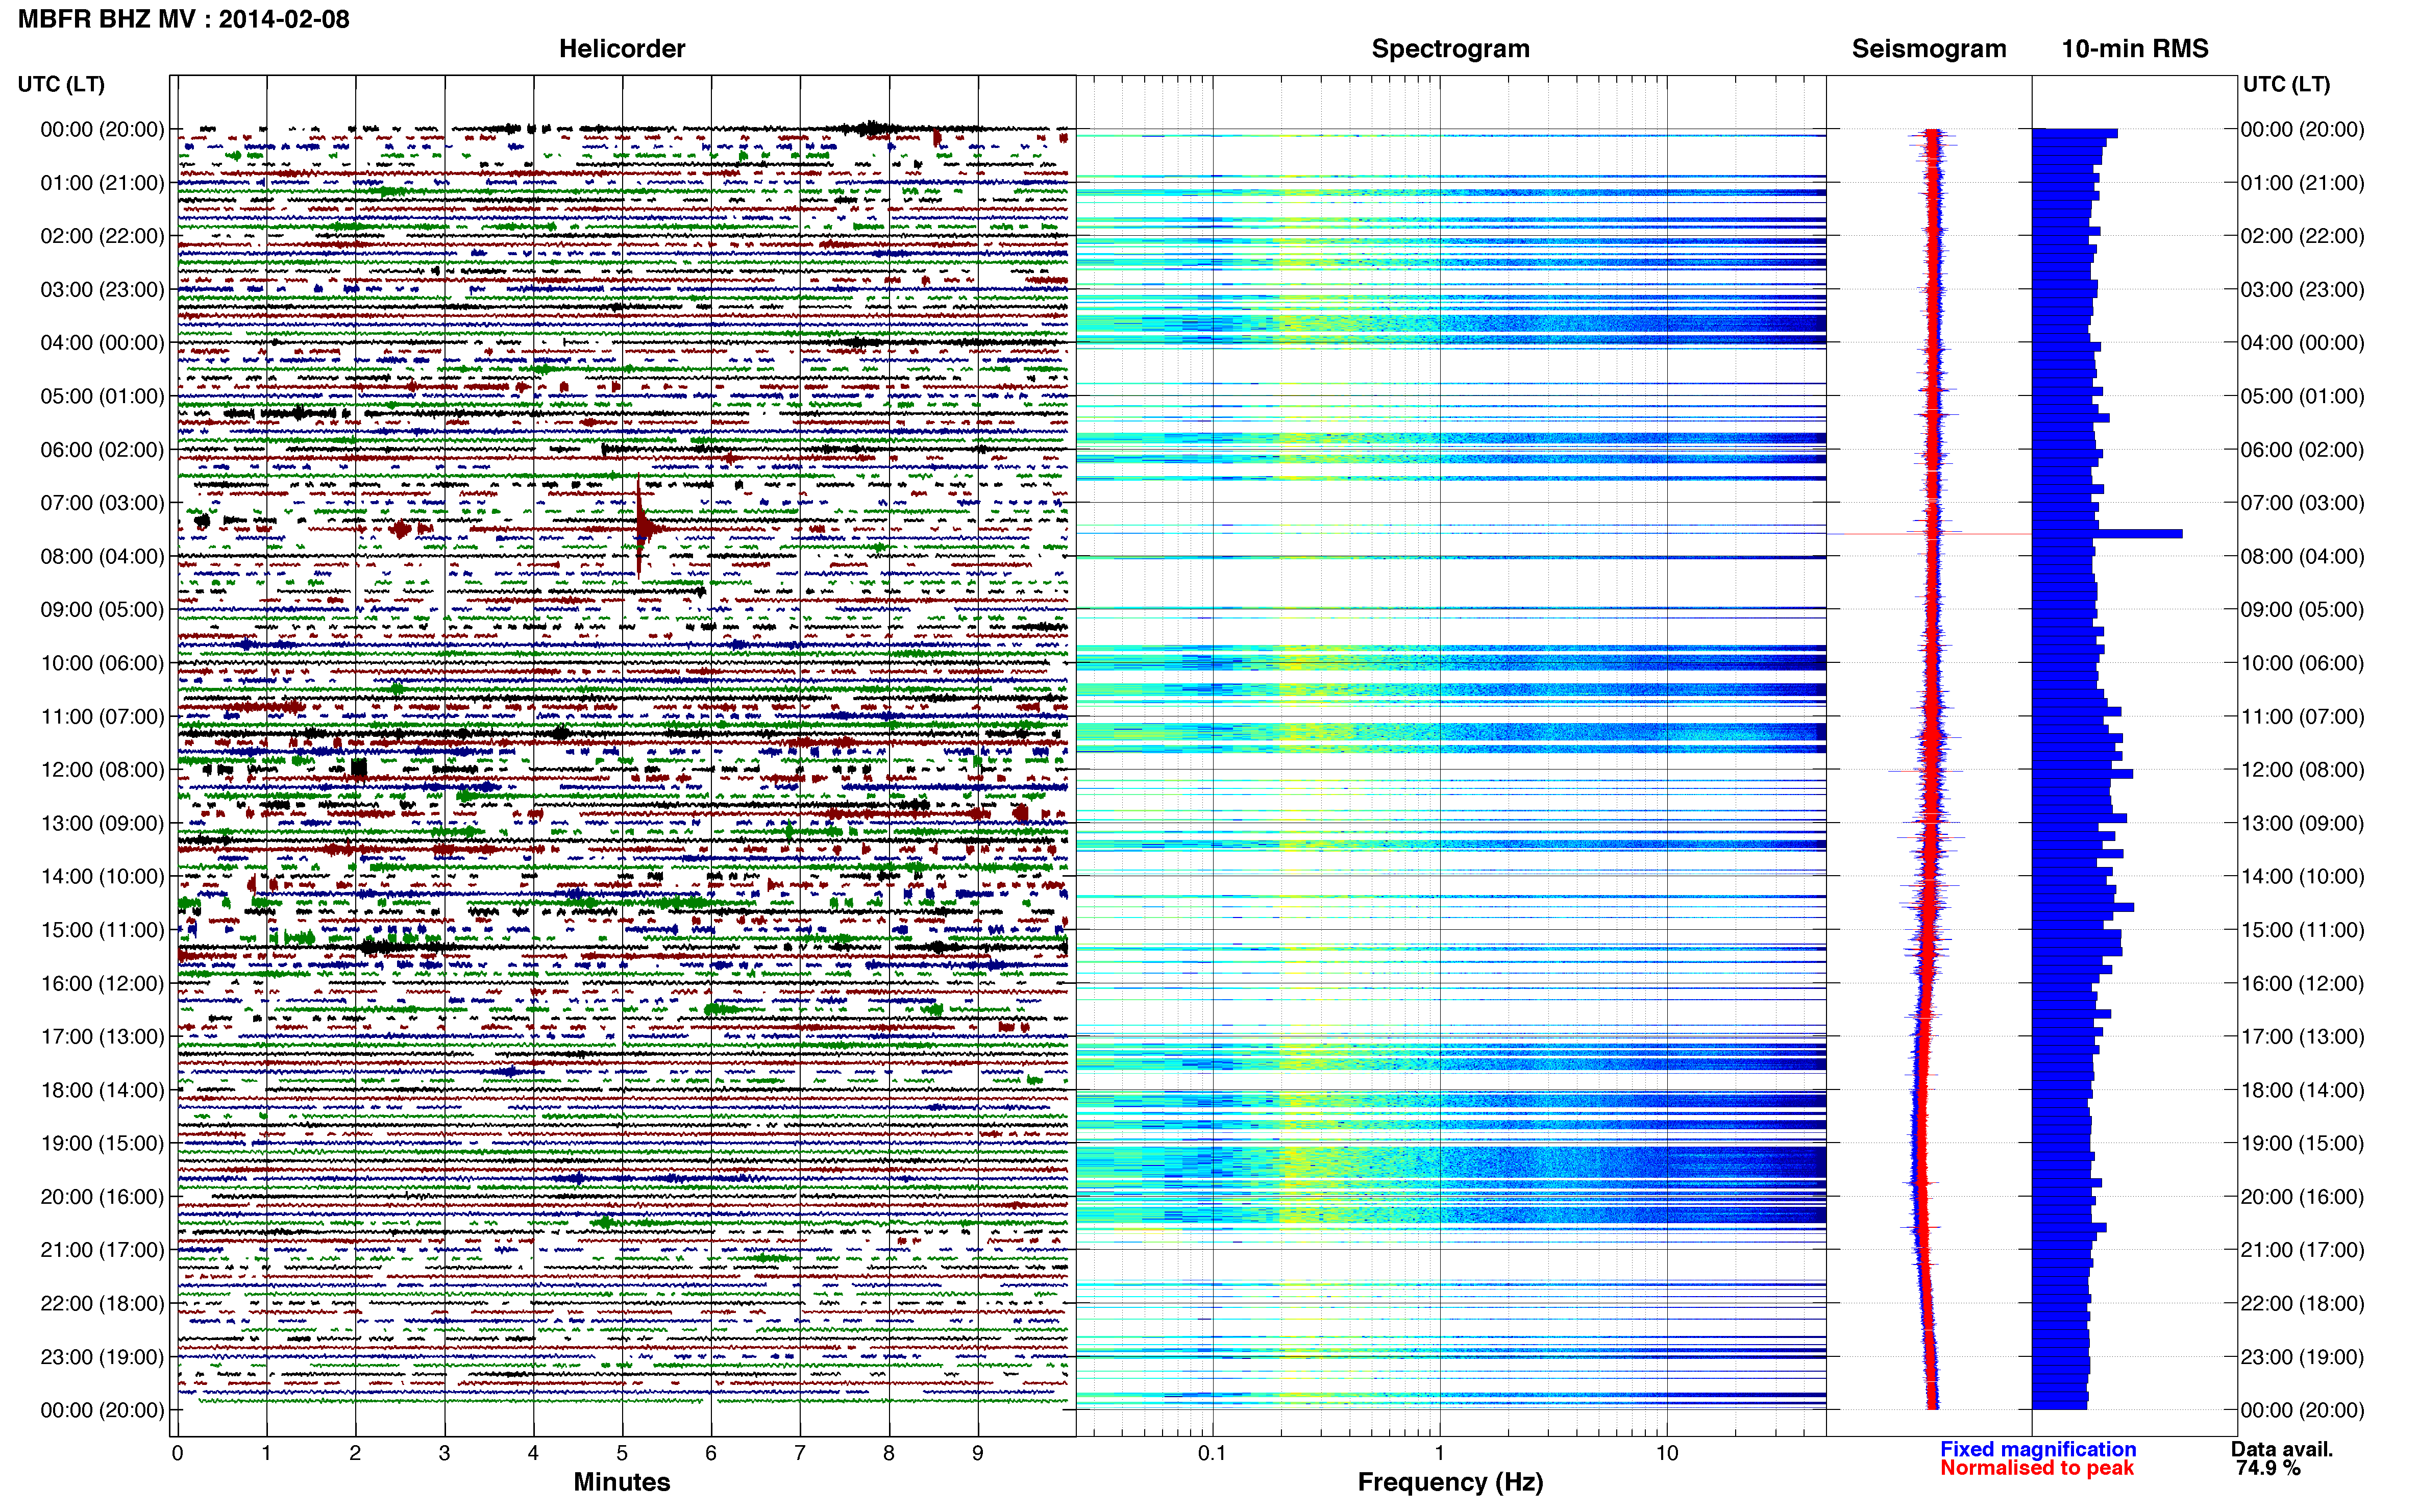Click the left 'UTC (LT)' axis label
This screenshot has height=1512, width=2419.
click(x=61, y=84)
